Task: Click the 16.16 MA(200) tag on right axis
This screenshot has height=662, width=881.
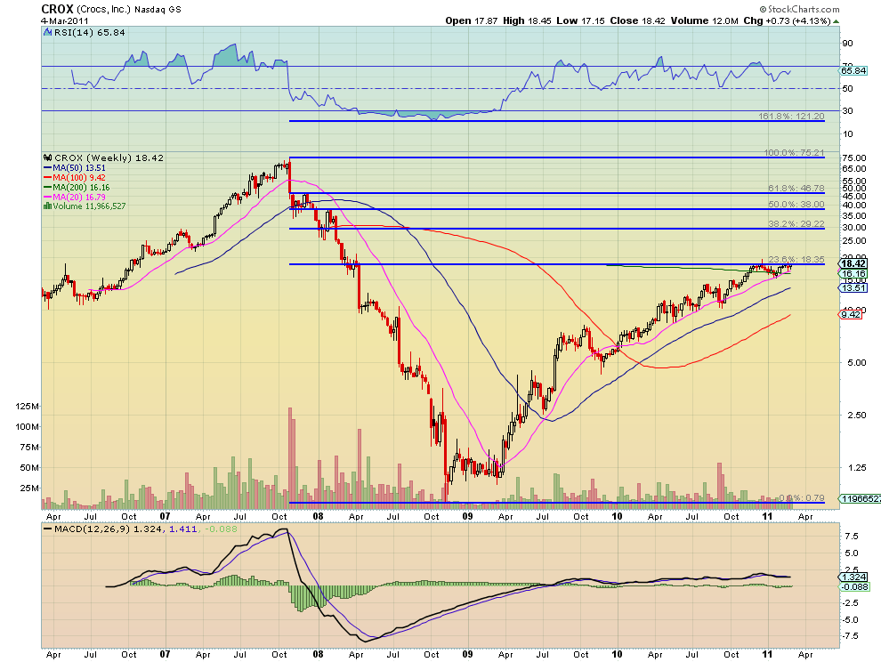Action: (x=853, y=274)
